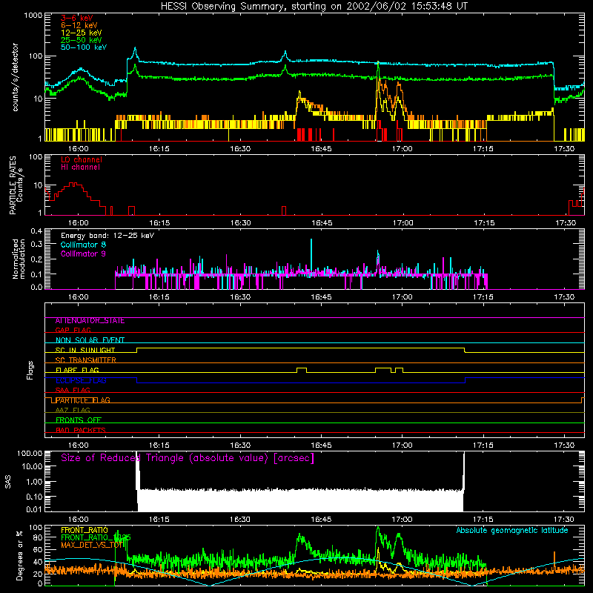This screenshot has width=593, height=593.
Task: Click the PARTICLE RATES axis title
Action: pyautogui.click(x=13, y=185)
